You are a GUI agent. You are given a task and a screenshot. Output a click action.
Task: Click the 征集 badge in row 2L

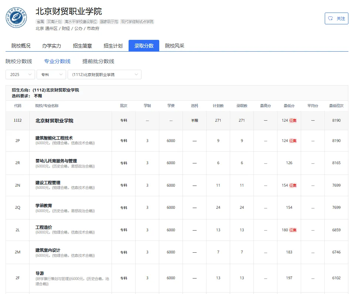pyautogui.click(x=293, y=230)
